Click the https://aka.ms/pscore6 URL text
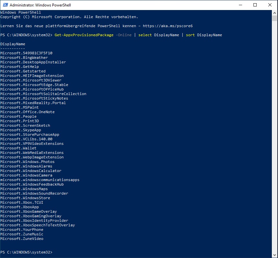The image size is (278, 258). pyautogui.click(x=168, y=26)
